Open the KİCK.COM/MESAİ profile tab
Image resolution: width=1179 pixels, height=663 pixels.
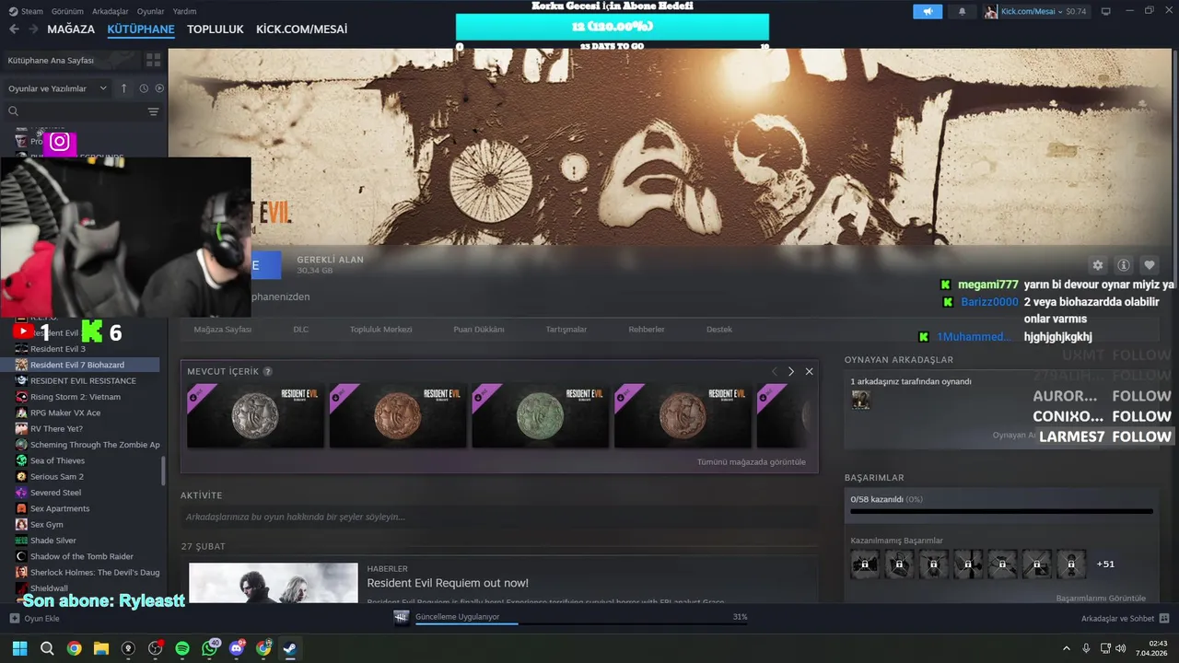pos(301,29)
